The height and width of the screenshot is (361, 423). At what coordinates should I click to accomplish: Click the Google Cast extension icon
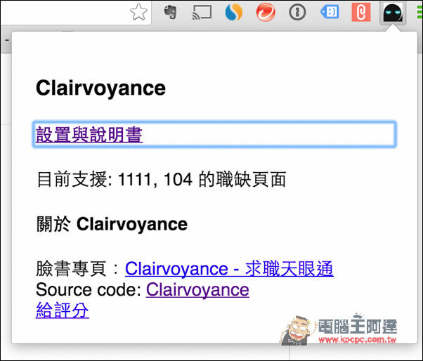click(202, 13)
